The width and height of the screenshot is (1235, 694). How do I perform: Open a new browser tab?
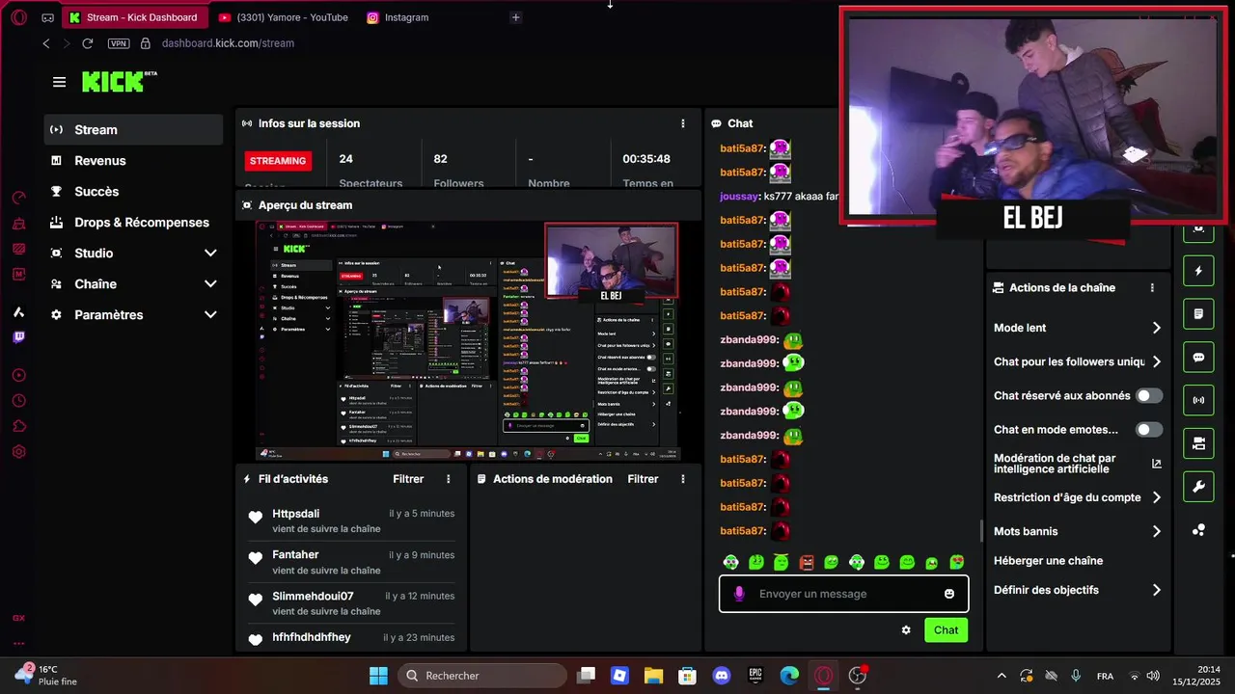[x=515, y=17]
